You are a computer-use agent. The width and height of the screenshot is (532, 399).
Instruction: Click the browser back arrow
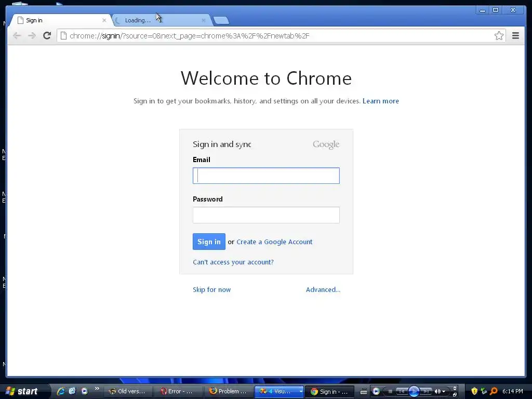(x=17, y=36)
